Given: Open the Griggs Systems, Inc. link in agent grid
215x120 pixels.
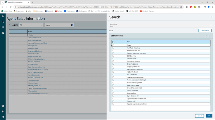Looking at the screenshot, I should (35, 56).
